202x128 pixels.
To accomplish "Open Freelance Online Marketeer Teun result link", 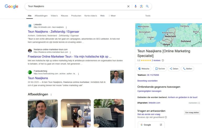I will pos(70,57).
